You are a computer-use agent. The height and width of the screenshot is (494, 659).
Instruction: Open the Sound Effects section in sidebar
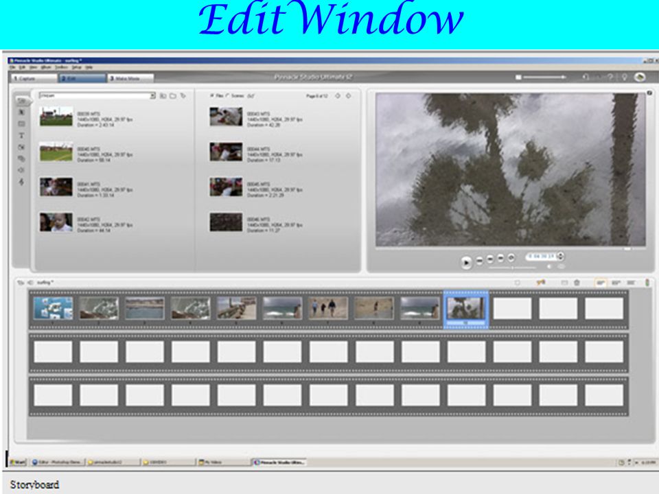coord(21,170)
